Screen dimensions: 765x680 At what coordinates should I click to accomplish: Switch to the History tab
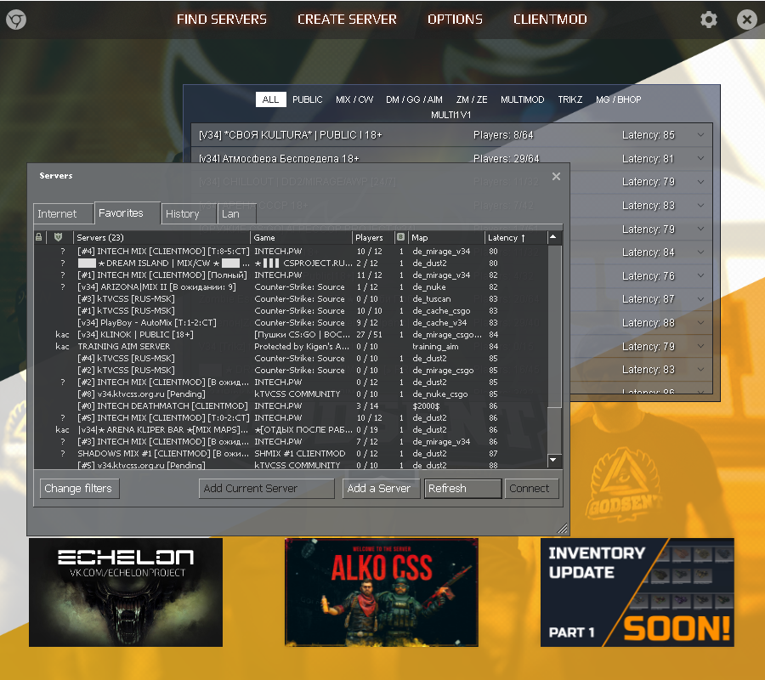click(x=182, y=214)
